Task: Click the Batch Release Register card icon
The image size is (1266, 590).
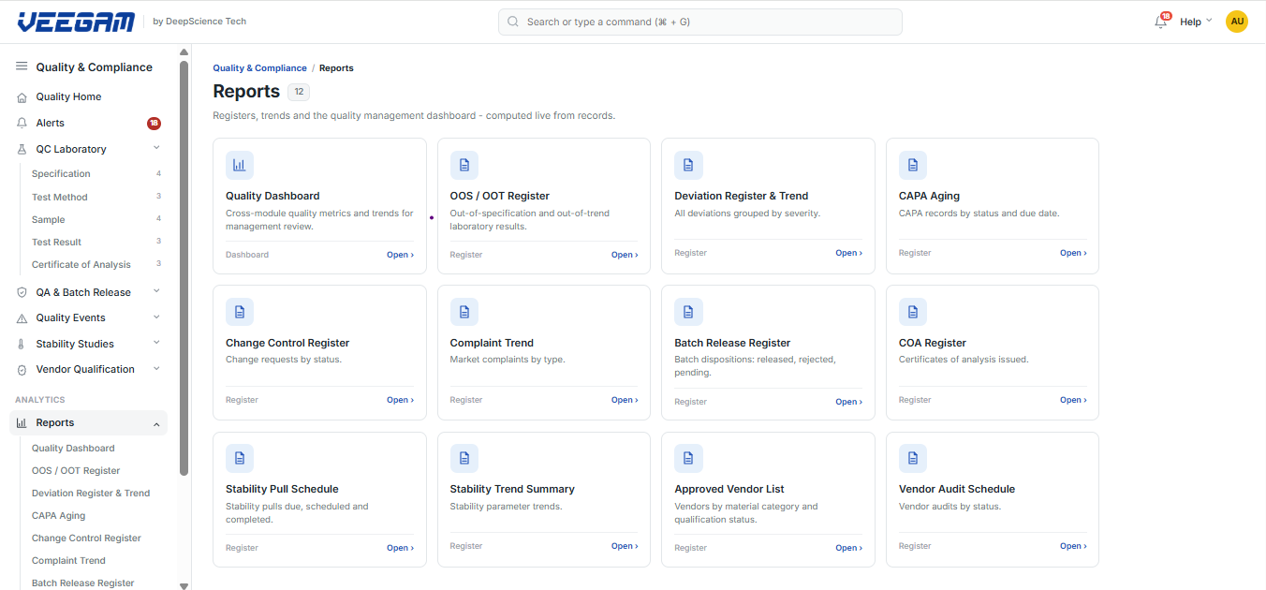Action: pos(688,312)
